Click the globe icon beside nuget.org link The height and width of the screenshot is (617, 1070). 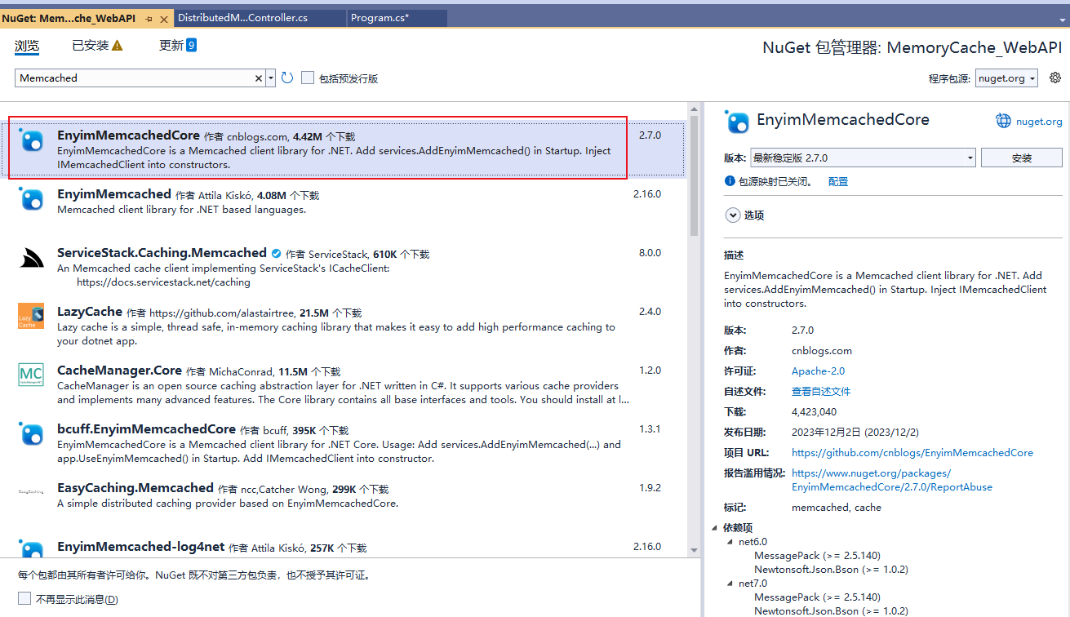tap(1003, 121)
